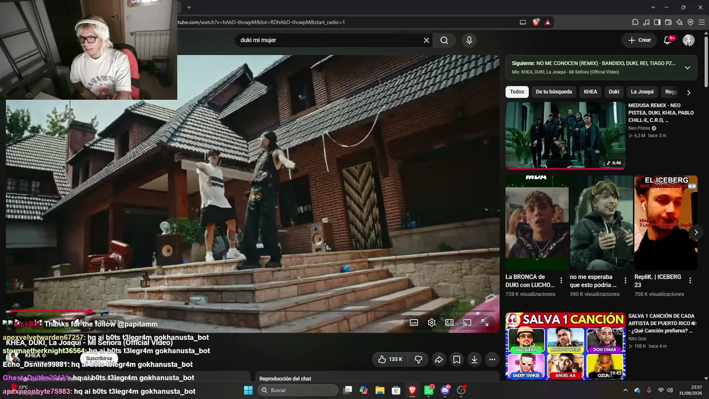709x399 pixels.
Task: Open 'SALVA 1 CANCIÓN' video thumbnail
Action: (566, 346)
